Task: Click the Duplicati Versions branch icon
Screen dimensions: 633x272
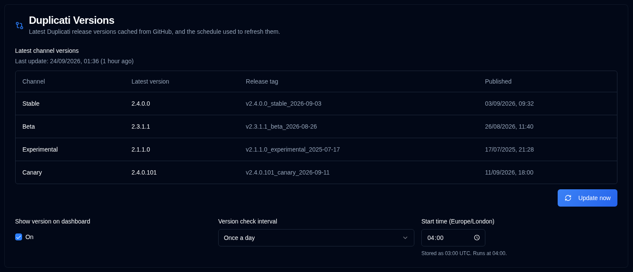Action: click(x=19, y=26)
